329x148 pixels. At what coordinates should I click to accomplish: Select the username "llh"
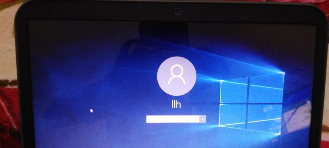click(176, 105)
